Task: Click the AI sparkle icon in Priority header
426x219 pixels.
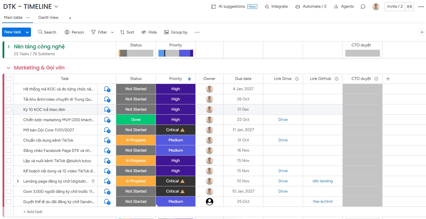Action: [x=189, y=79]
